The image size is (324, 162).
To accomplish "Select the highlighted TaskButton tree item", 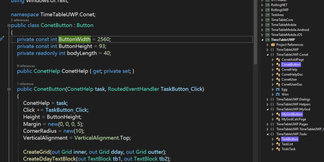I will [x=290, y=139].
